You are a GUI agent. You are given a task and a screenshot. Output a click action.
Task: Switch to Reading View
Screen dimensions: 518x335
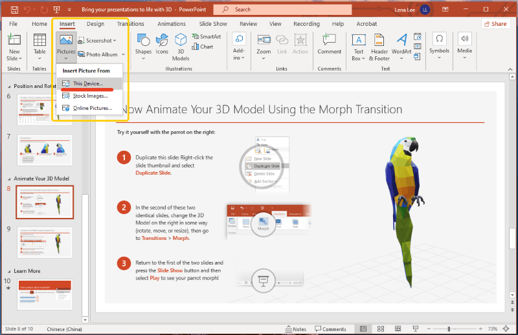pyautogui.click(x=398, y=329)
